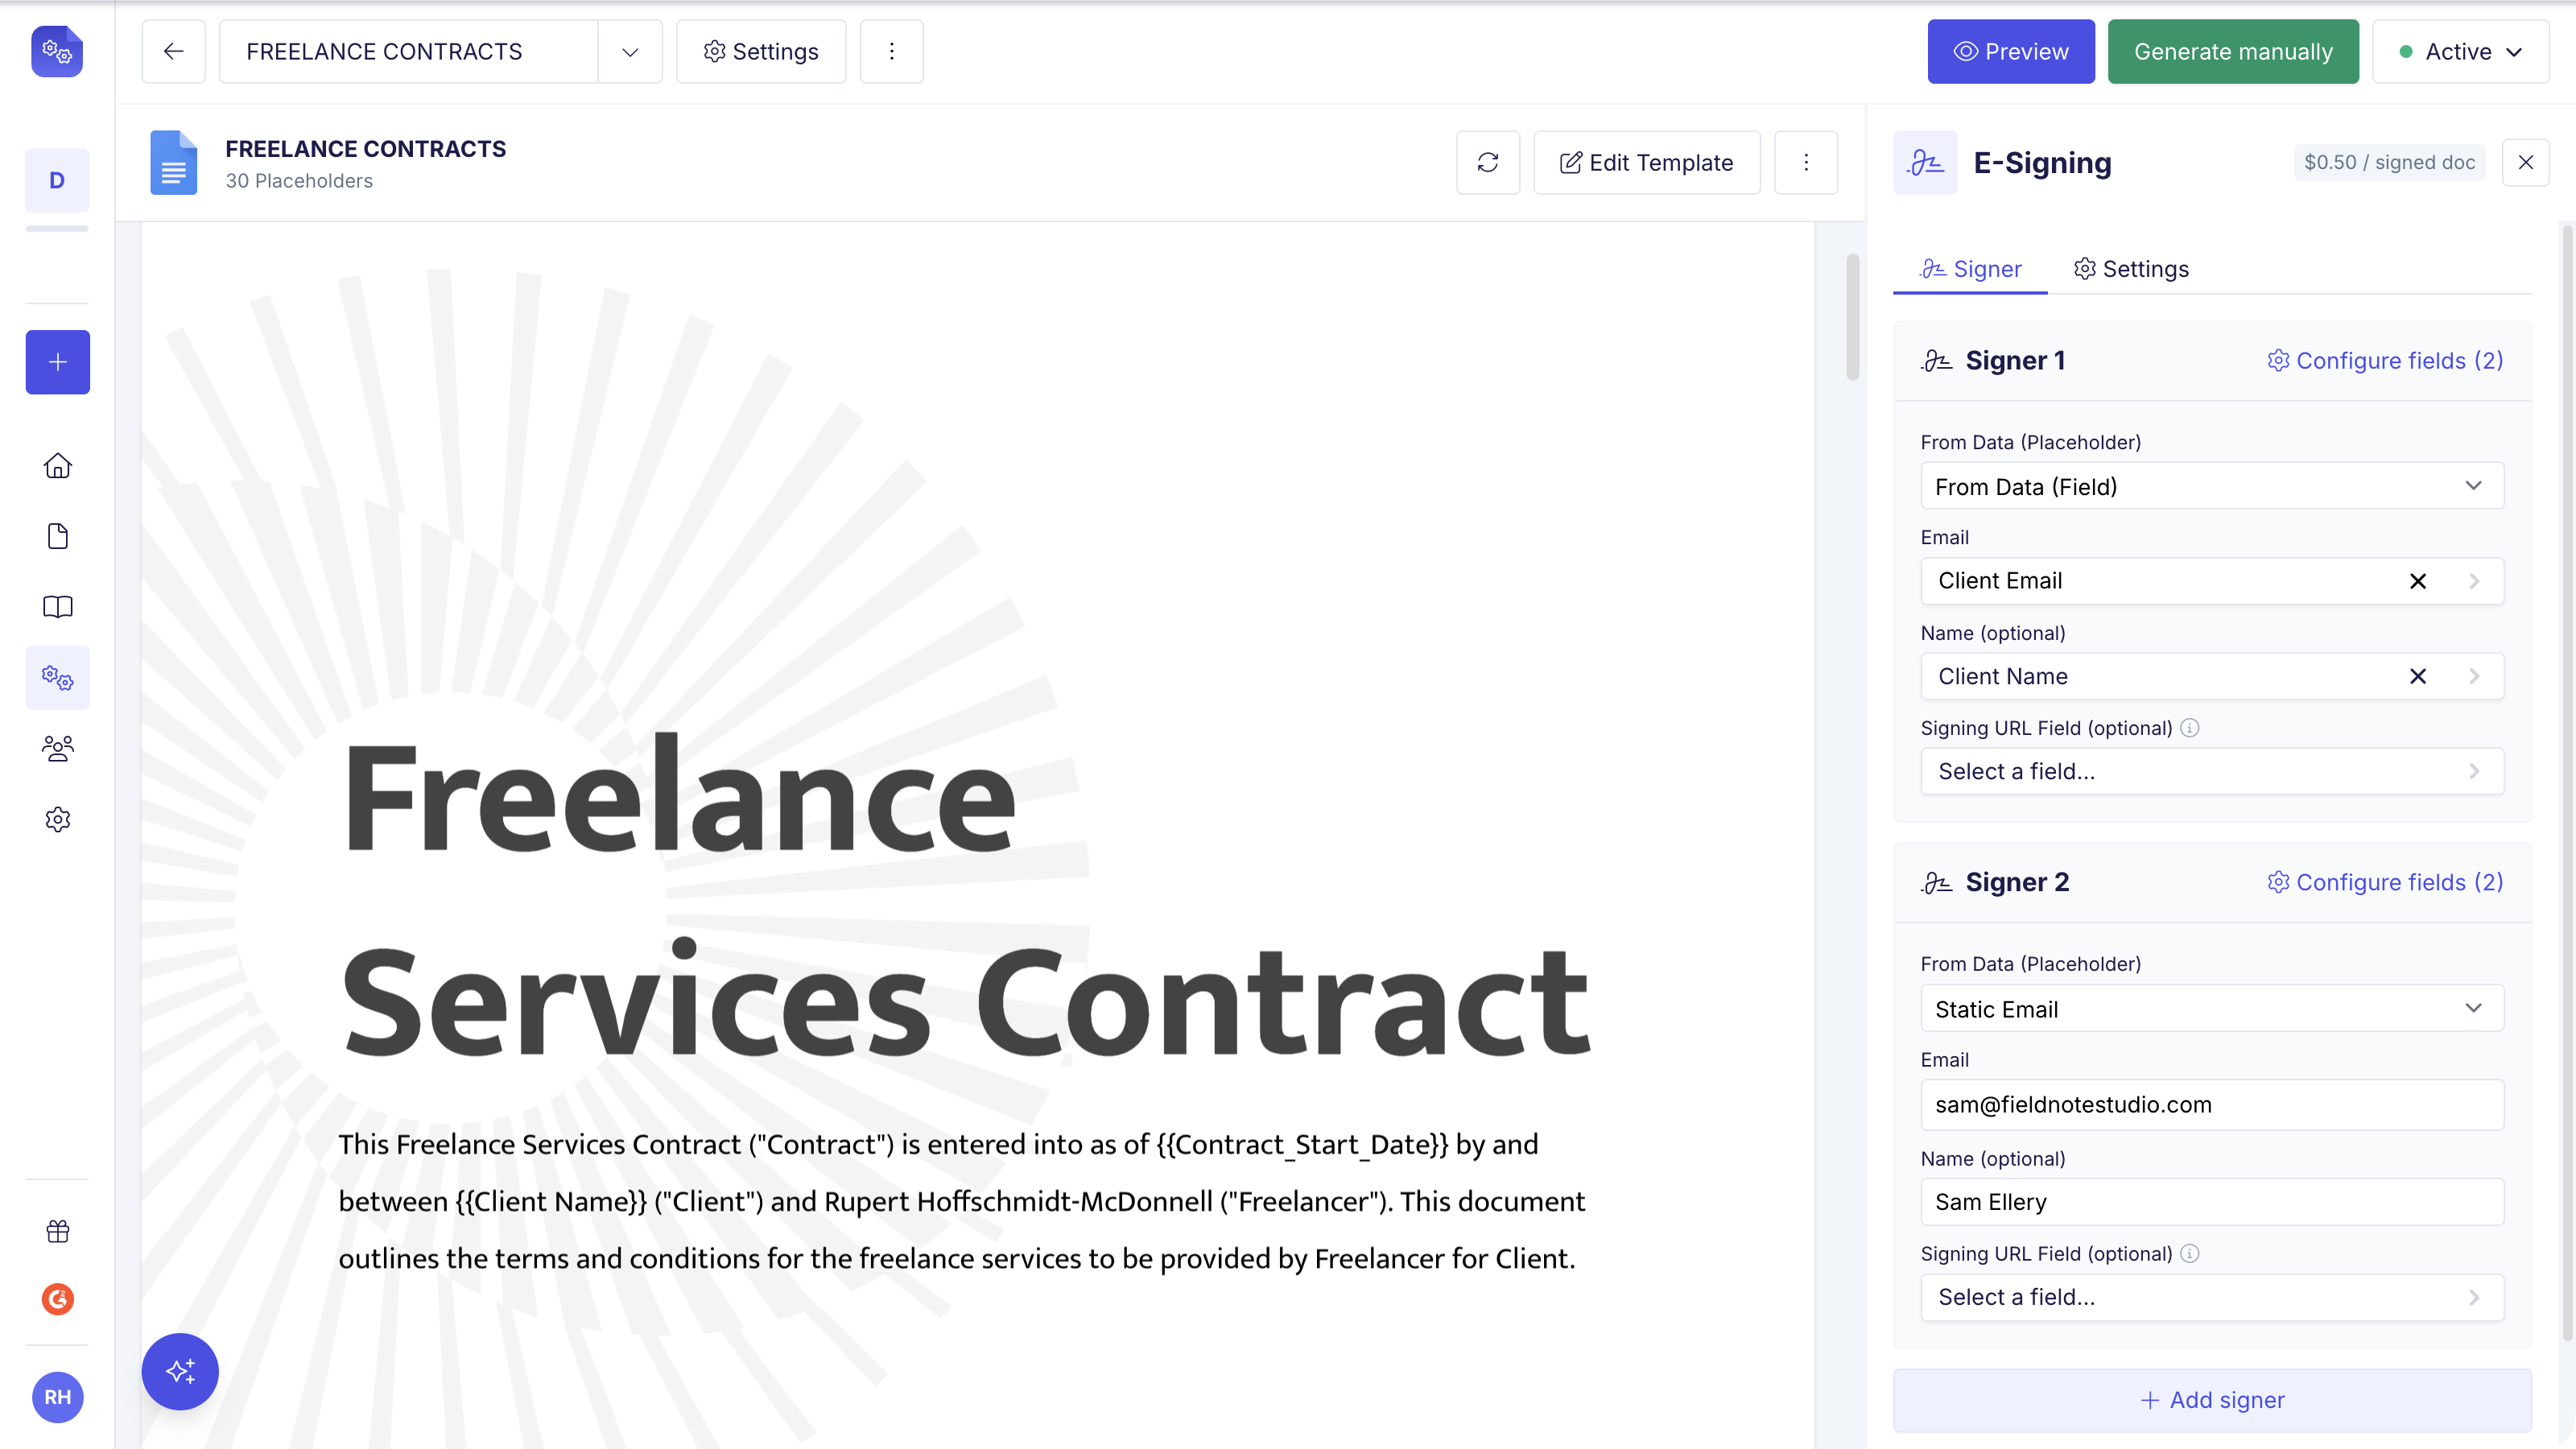The height and width of the screenshot is (1449, 2576).
Task: Open the Client Name field picker
Action: (2212, 676)
